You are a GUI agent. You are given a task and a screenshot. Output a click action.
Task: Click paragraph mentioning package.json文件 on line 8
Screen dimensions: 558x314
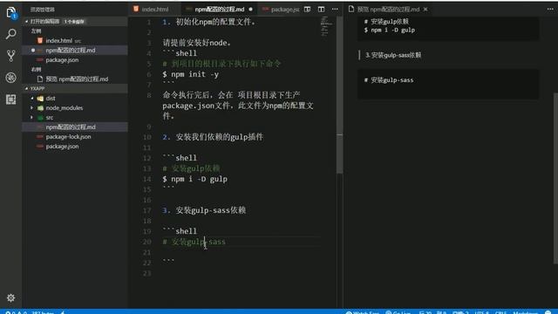tap(238, 106)
